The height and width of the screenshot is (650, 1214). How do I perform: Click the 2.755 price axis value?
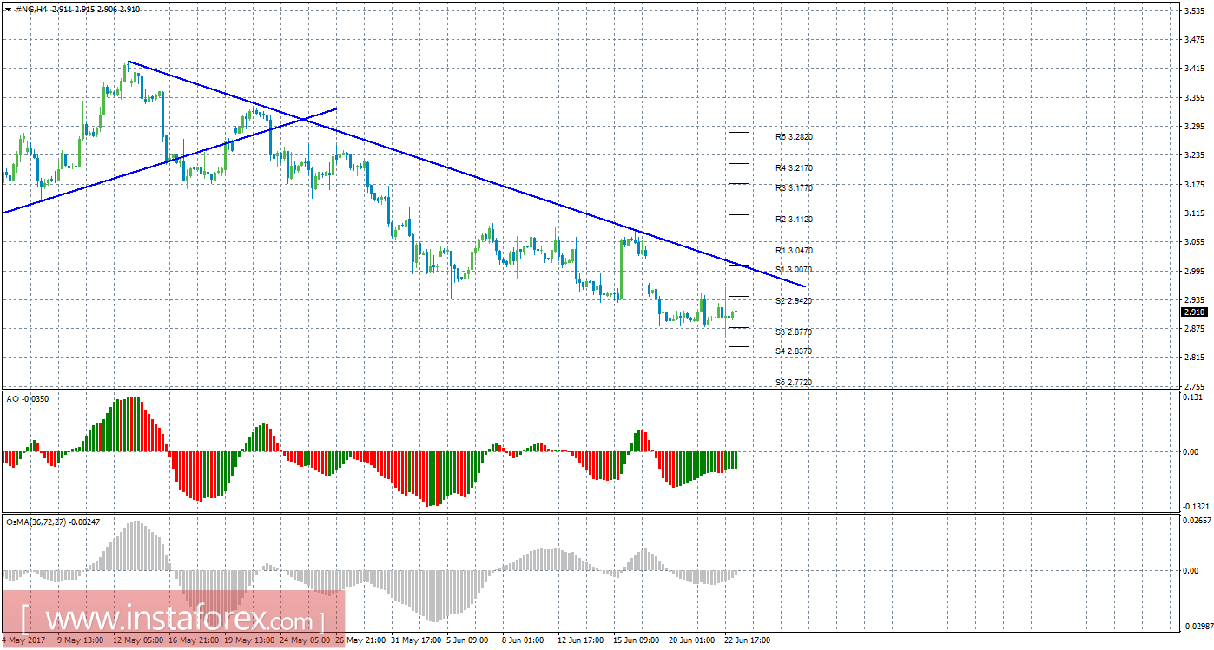[x=1193, y=386]
